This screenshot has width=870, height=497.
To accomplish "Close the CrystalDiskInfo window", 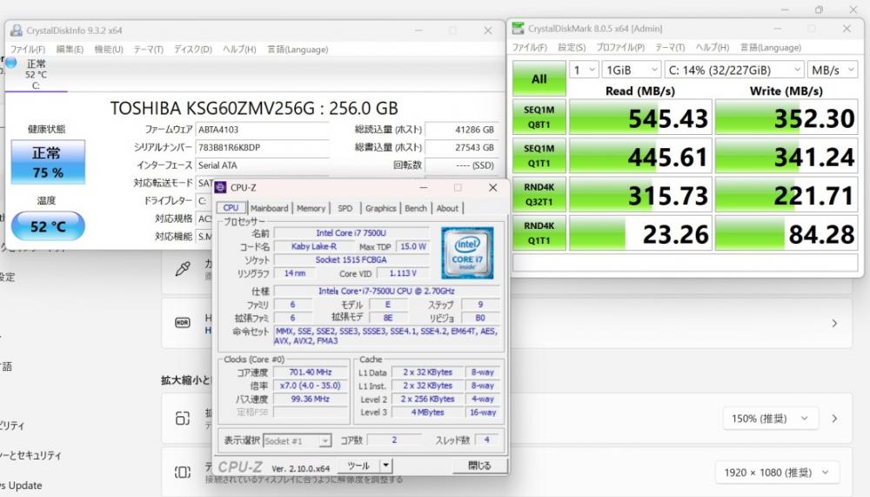I will 488,30.
